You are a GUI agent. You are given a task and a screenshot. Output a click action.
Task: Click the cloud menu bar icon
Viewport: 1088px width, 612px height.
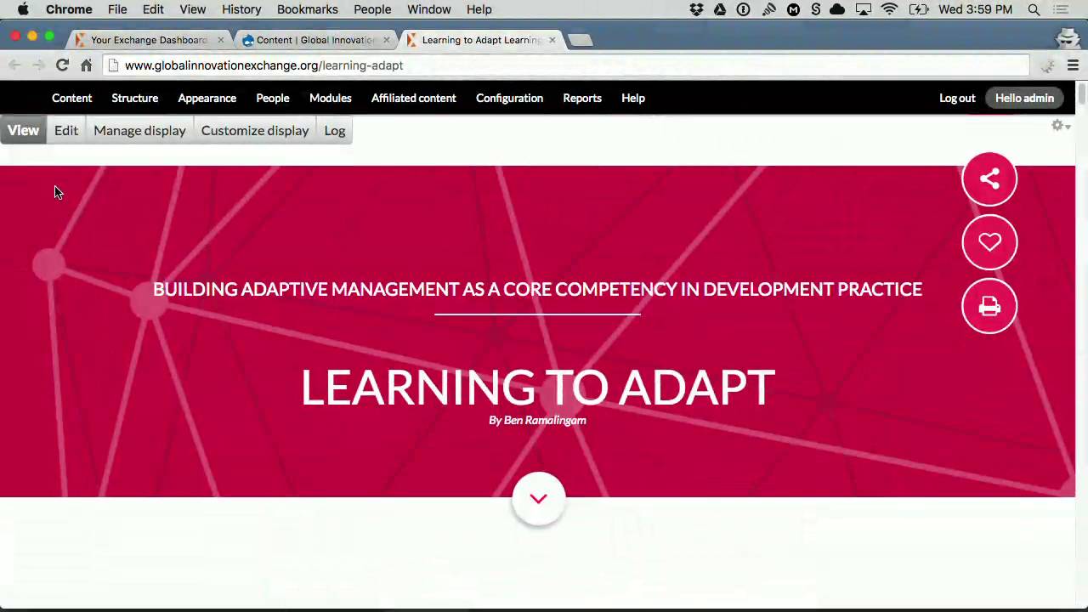837,9
